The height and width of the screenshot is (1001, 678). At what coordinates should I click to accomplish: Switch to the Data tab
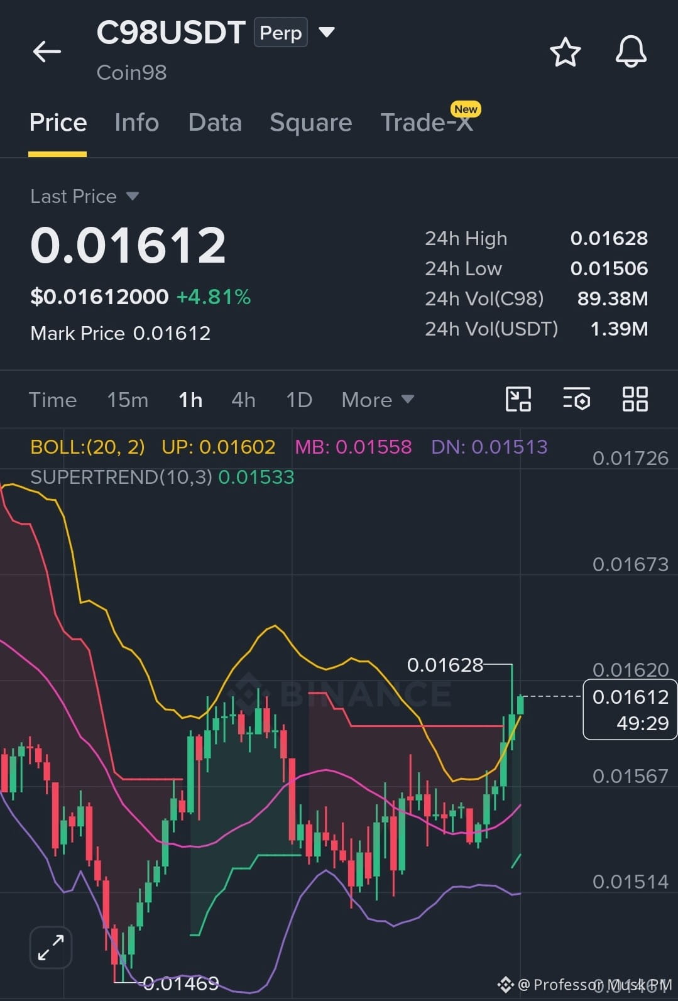pyautogui.click(x=215, y=122)
